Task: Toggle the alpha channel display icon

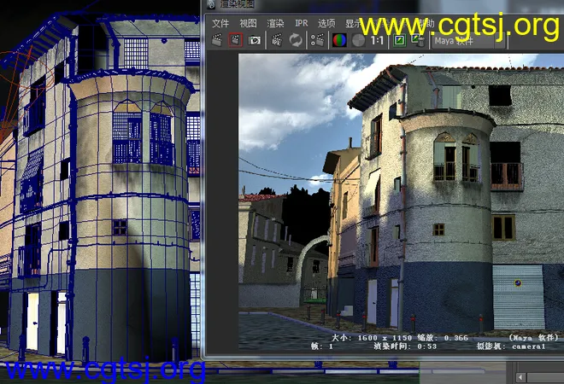Action: (358, 40)
